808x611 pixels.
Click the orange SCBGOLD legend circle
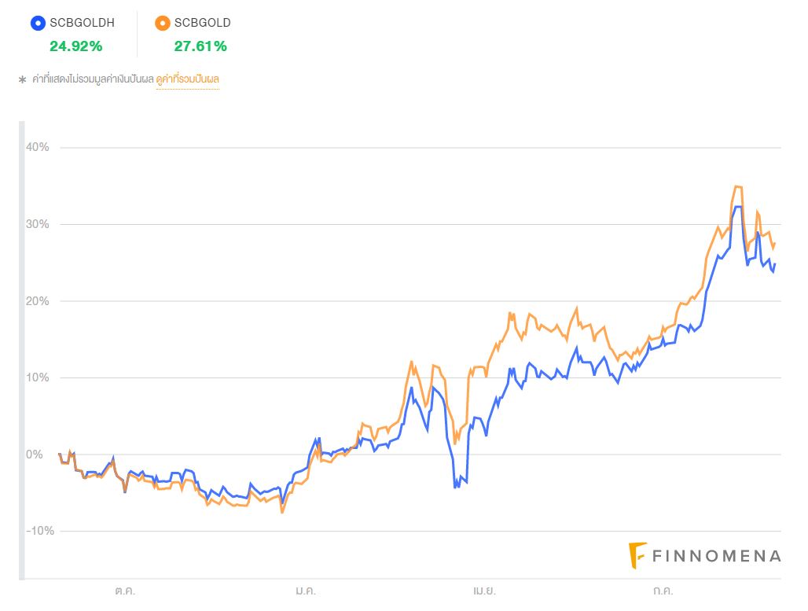click(162, 23)
